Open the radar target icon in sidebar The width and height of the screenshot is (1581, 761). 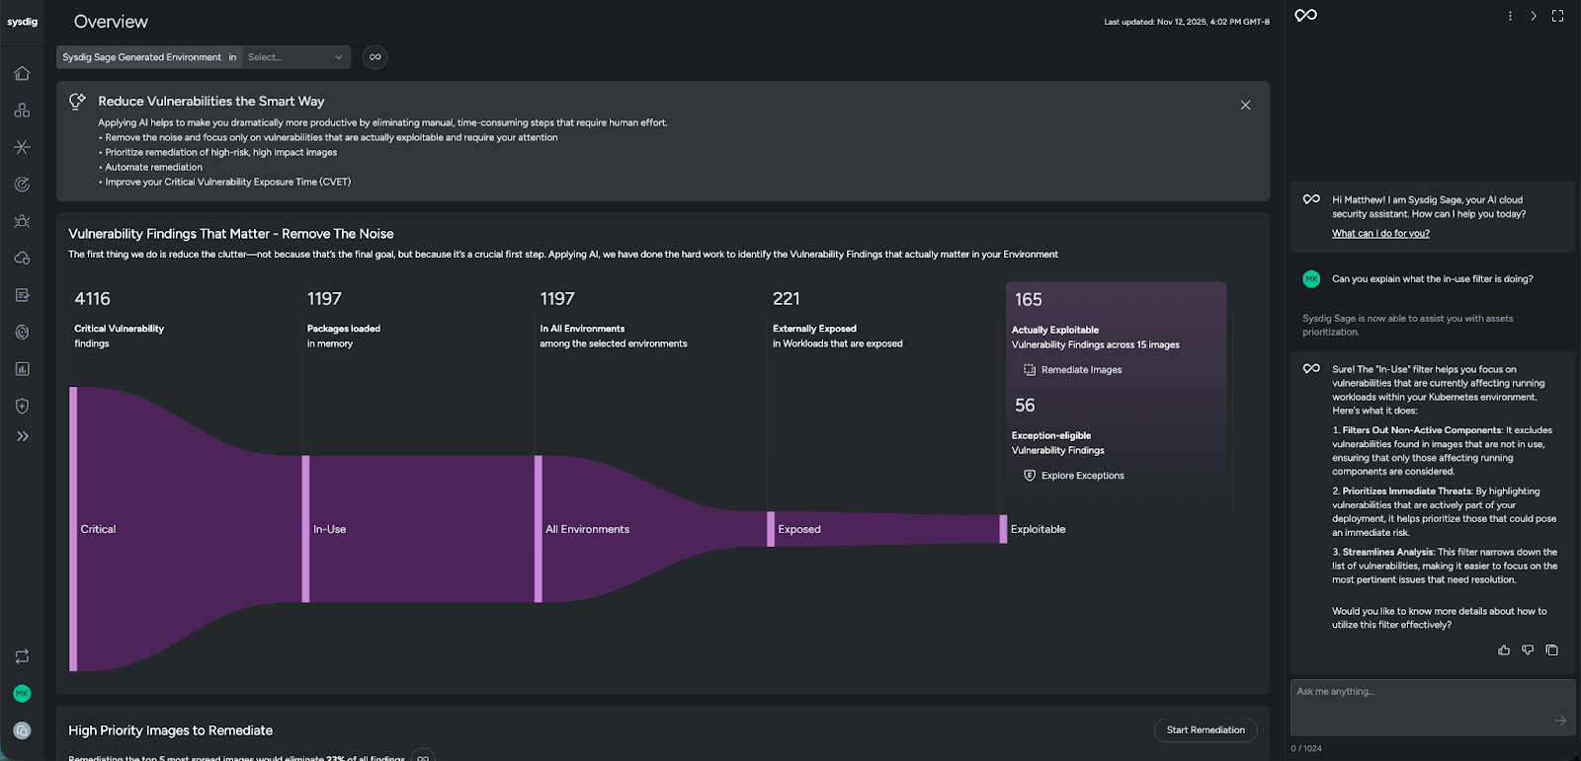point(22,185)
